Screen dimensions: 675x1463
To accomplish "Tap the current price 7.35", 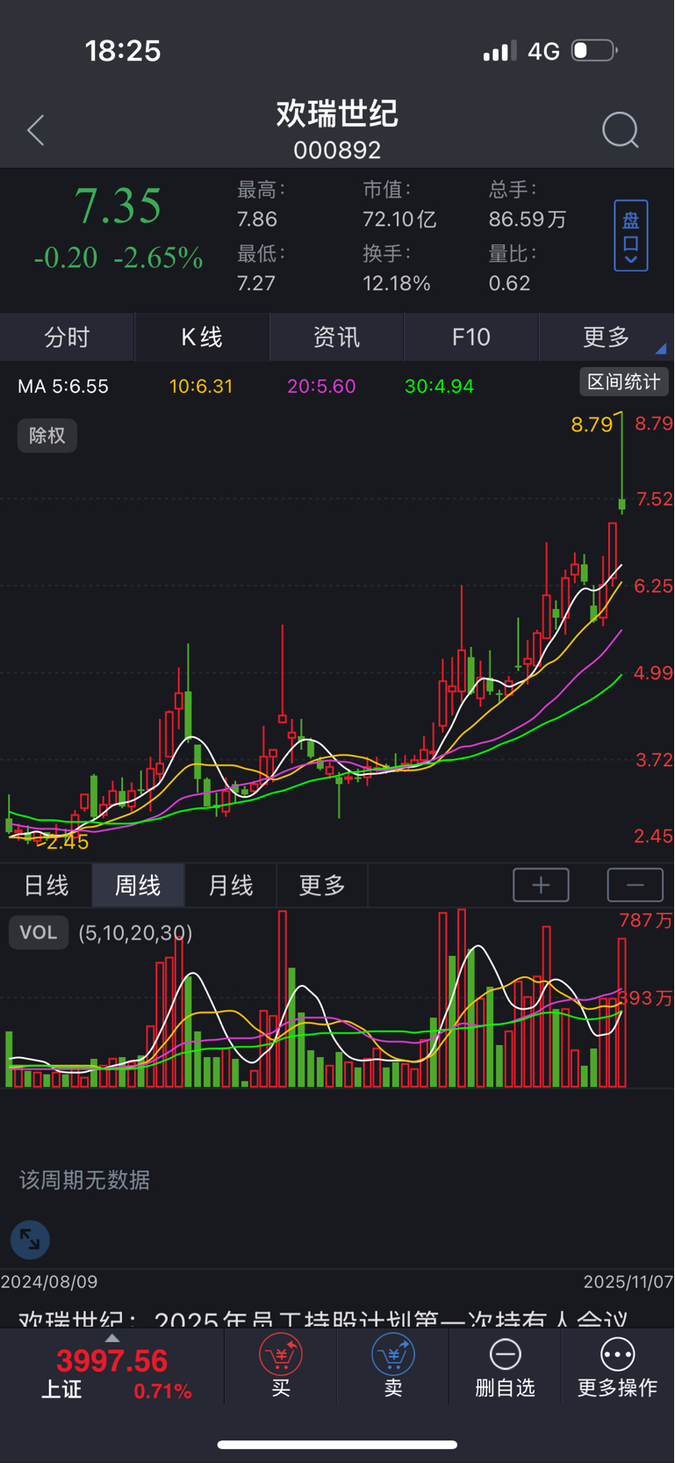I will pyautogui.click(x=118, y=206).
